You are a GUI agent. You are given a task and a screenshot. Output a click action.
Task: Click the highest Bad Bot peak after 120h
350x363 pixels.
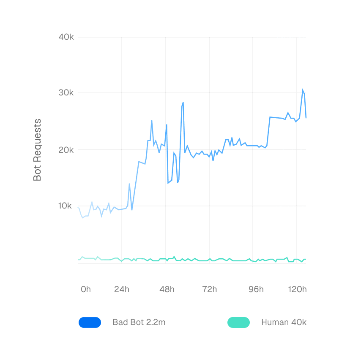click(303, 90)
